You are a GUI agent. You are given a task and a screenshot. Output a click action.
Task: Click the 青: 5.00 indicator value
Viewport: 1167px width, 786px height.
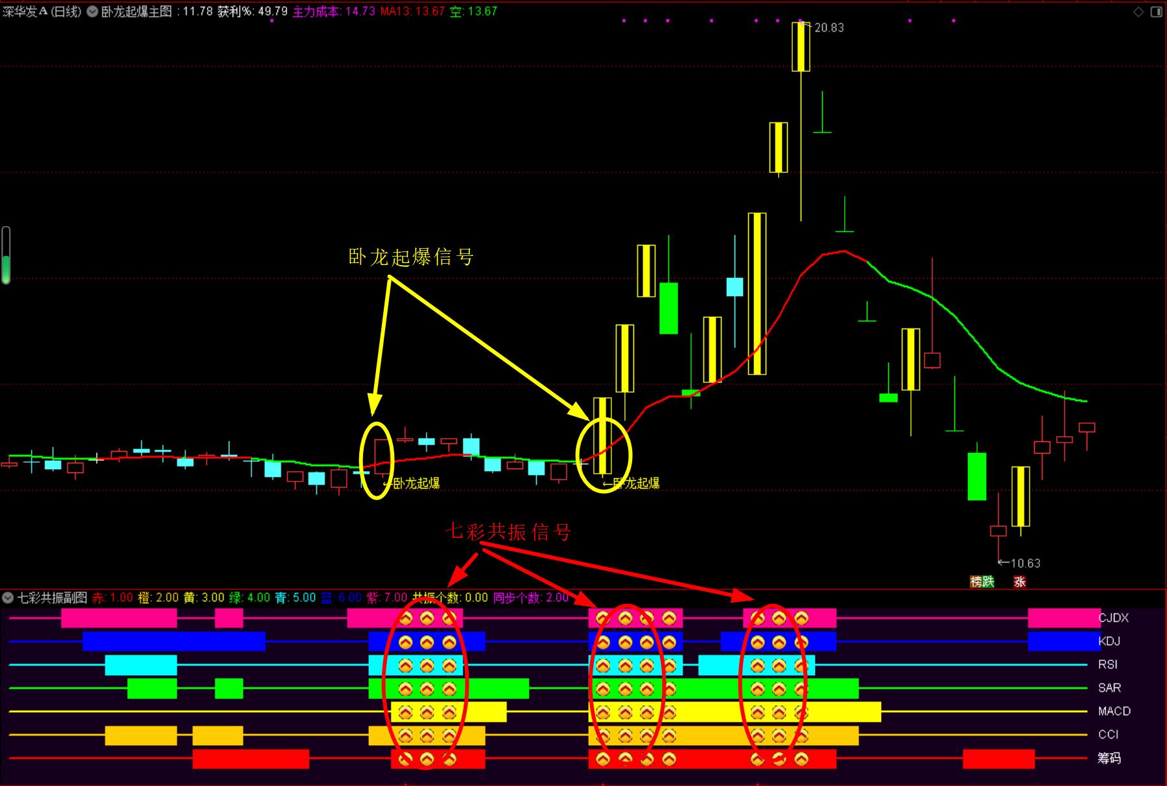pyautogui.click(x=296, y=597)
